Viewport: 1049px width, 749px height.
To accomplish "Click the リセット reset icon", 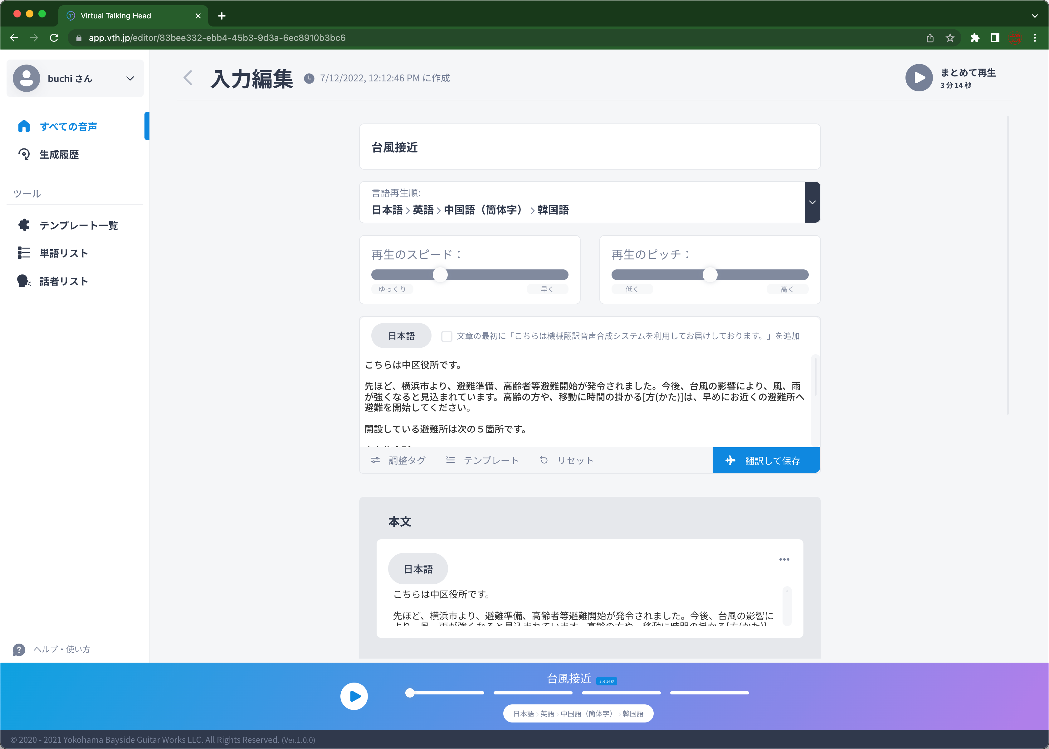I will coord(544,460).
